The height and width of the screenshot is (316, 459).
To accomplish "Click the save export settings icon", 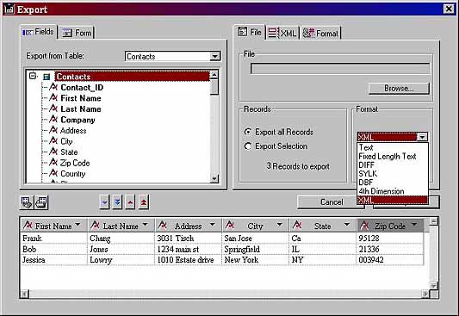I will [x=41, y=202].
